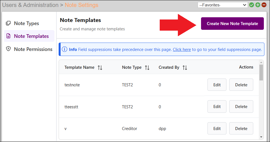Click the scrollbar up arrow
The width and height of the screenshot is (270, 142).
(x=261, y=62)
